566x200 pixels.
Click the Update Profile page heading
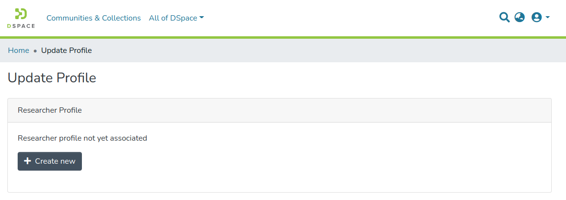tap(52, 78)
